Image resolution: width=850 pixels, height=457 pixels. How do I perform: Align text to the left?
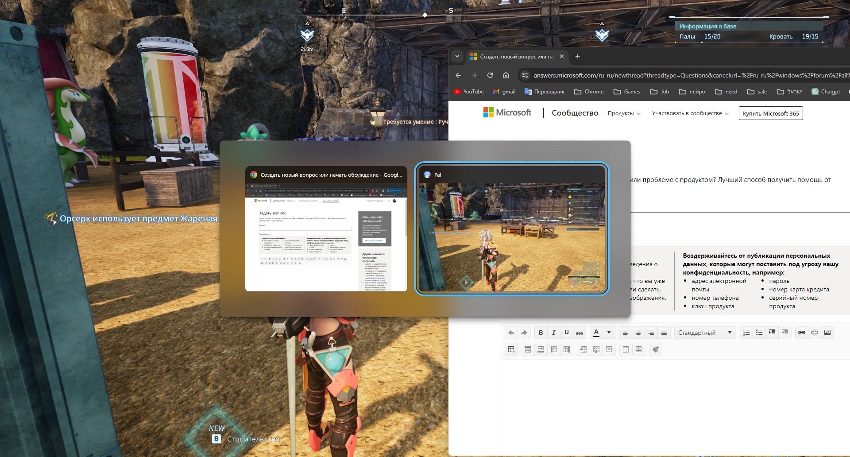(x=625, y=333)
